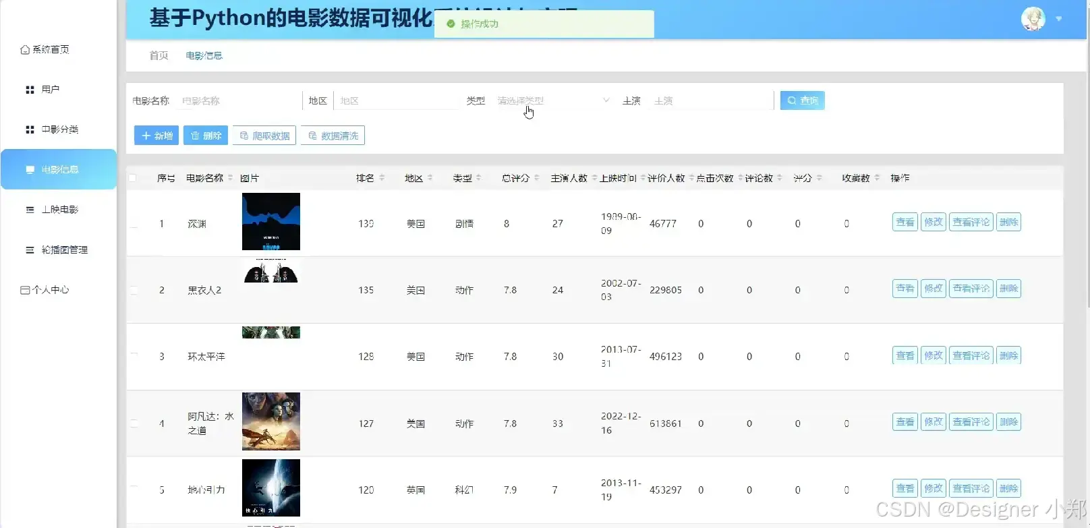This screenshot has height=528, width=1090.
Task: Click the user avatar at top right
Action: point(1033,19)
